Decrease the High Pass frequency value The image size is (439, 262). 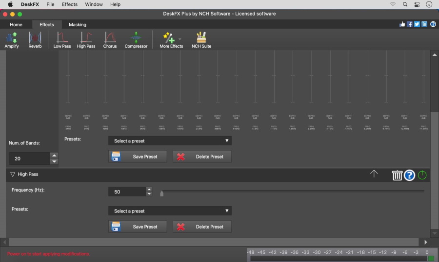click(x=149, y=193)
